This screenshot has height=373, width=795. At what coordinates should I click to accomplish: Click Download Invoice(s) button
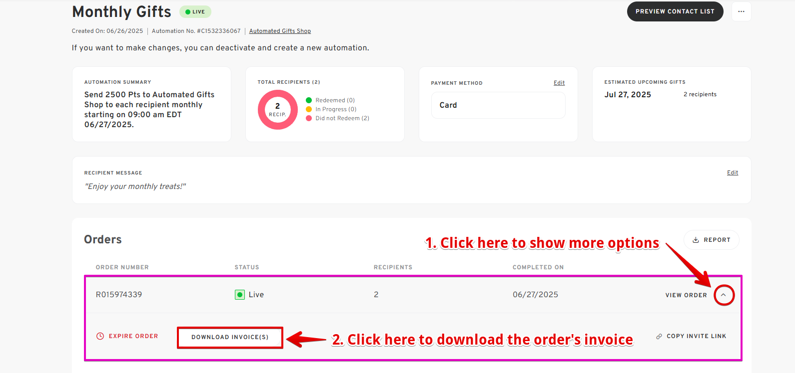(x=230, y=337)
